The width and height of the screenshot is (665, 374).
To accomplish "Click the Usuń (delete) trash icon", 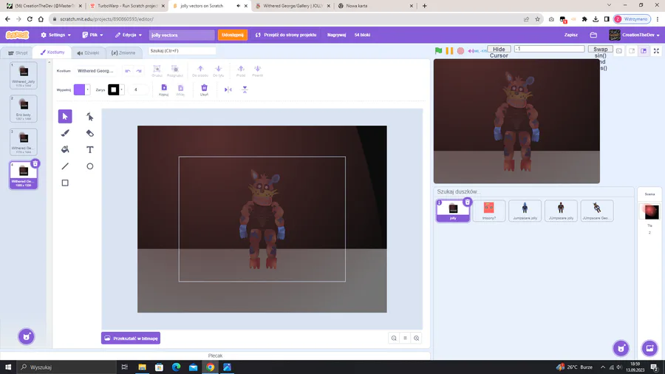I will (x=204, y=89).
